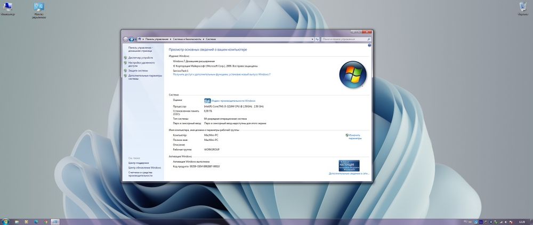533x225 pixels.
Task: Click the page heading Просмотр основных сведений
Action: click(208, 50)
